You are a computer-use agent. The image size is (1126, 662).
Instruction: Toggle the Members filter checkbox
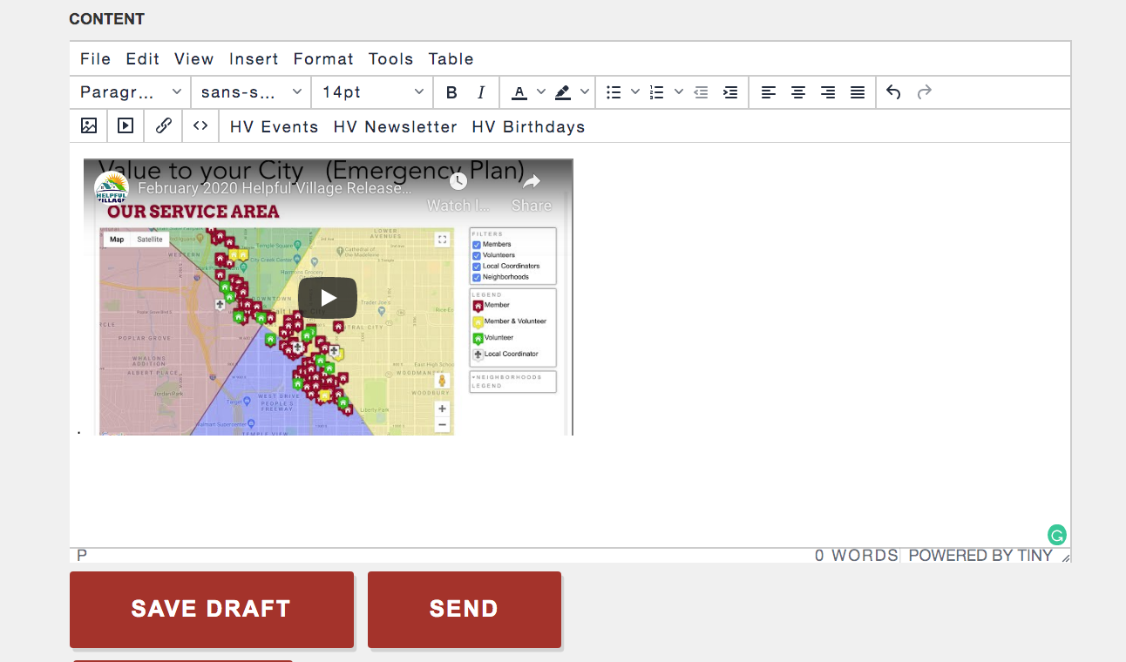click(x=477, y=245)
